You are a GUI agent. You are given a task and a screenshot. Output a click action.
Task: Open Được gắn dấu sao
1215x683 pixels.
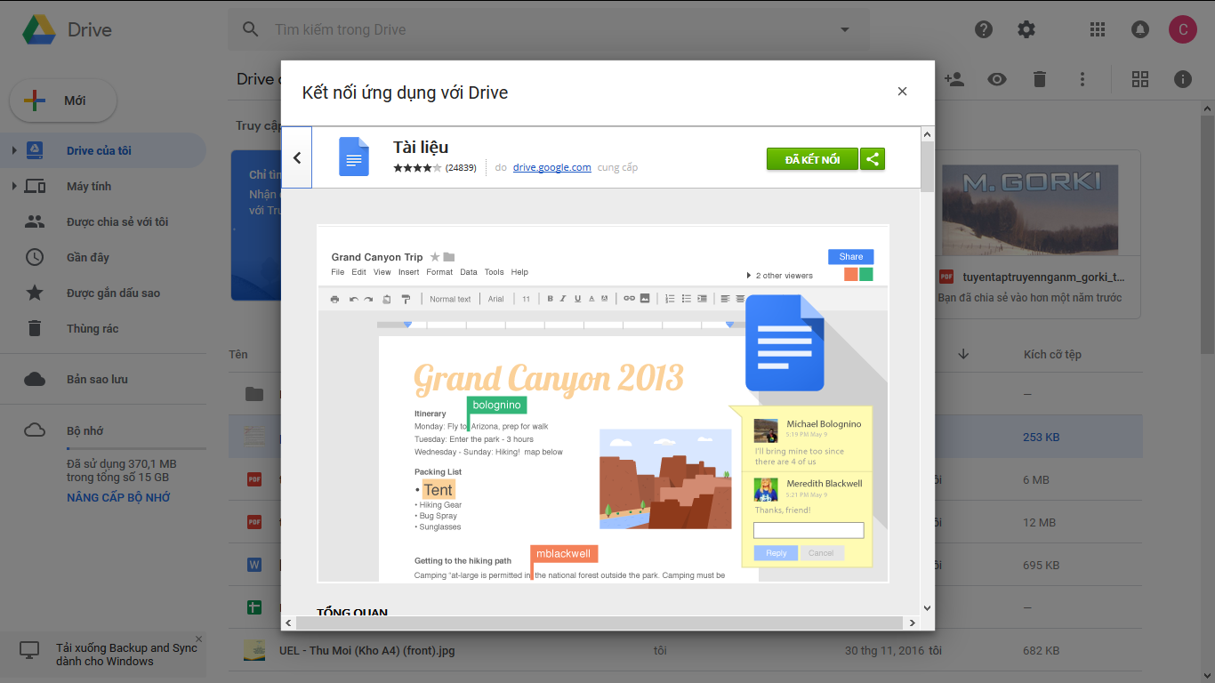point(103,293)
